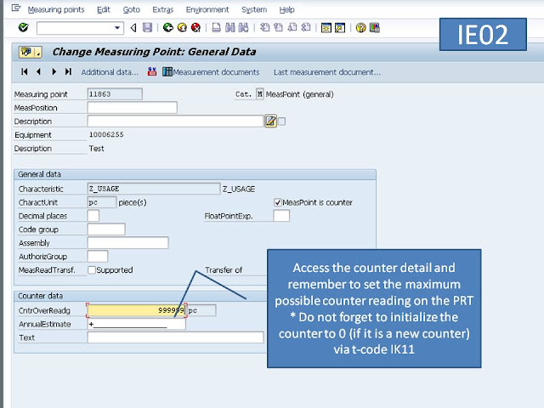Click Last measurement document... button
The image size is (544, 408).
(x=327, y=72)
